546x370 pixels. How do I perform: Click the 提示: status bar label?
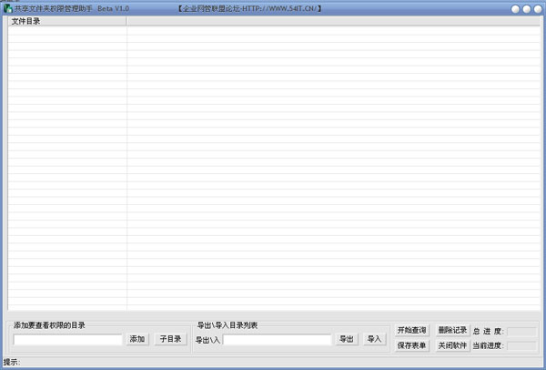[12, 362]
